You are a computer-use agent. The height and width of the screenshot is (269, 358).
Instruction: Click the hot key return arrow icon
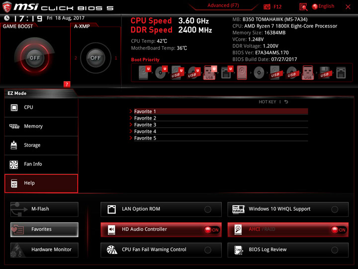pos(286,102)
